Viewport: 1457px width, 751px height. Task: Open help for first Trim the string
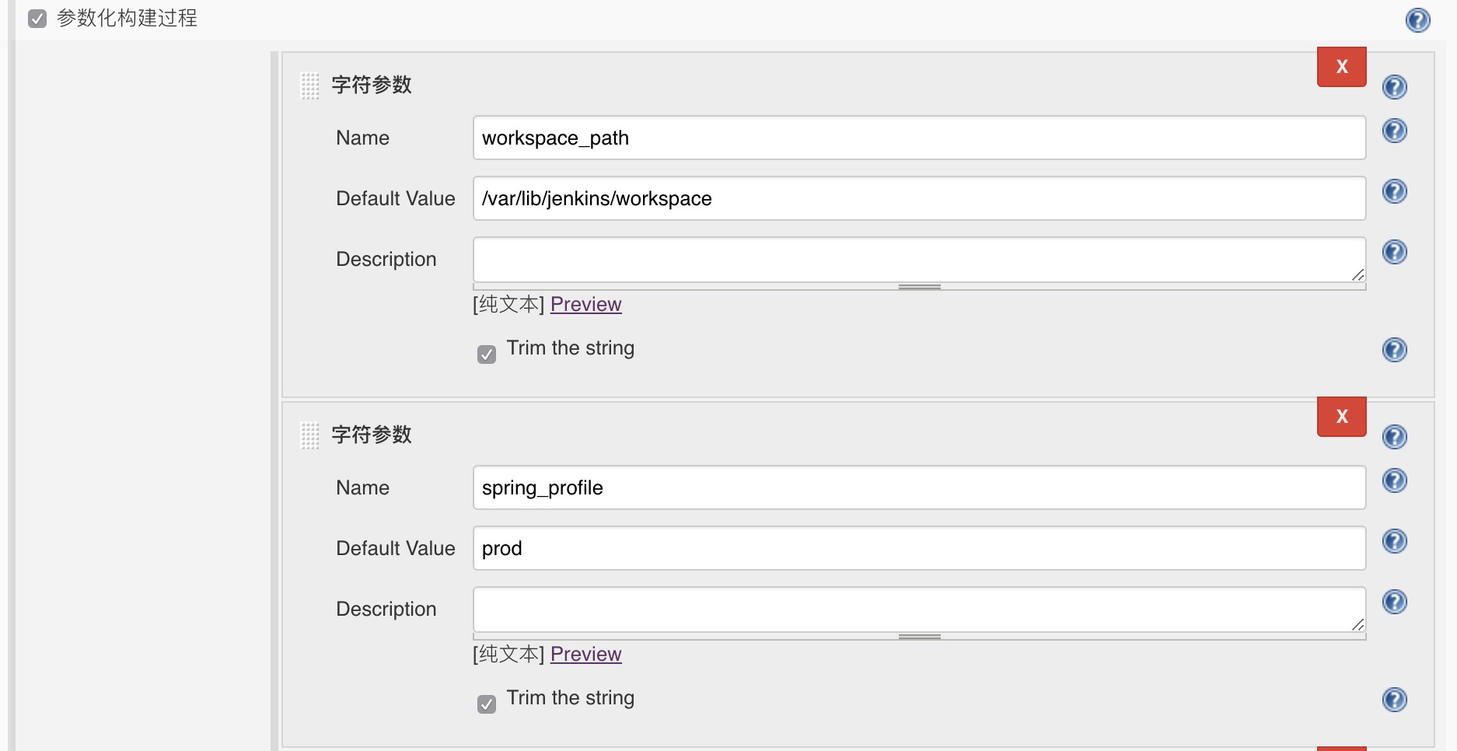pyautogui.click(x=1394, y=350)
